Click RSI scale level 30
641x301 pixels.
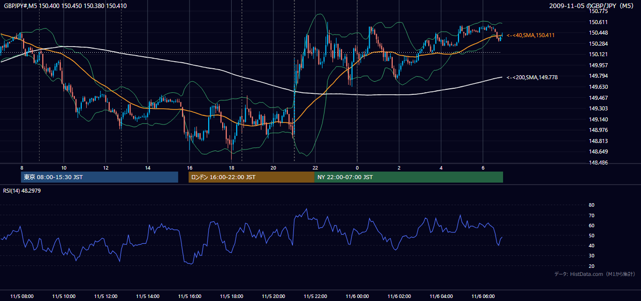click(591, 256)
